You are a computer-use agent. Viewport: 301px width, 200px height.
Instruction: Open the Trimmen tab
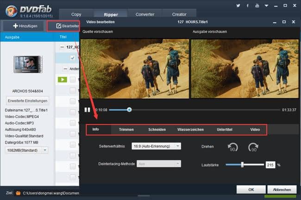click(x=126, y=130)
